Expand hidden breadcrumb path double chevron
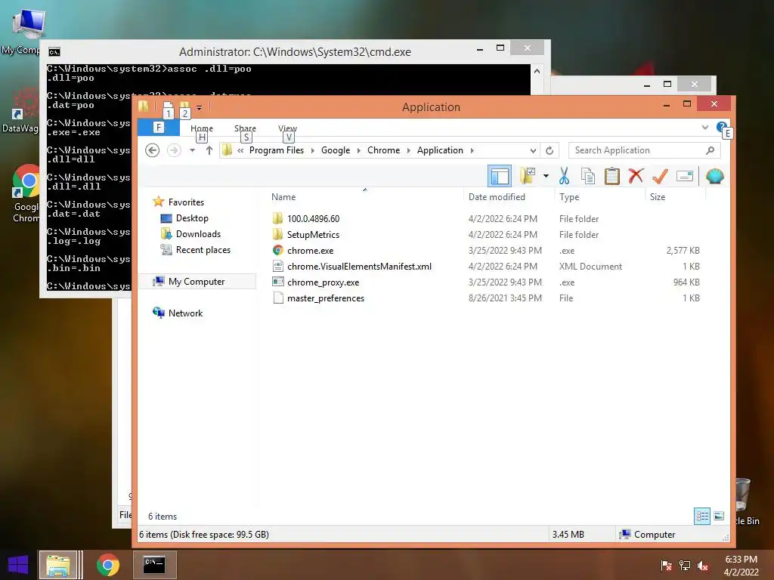 pyautogui.click(x=240, y=150)
